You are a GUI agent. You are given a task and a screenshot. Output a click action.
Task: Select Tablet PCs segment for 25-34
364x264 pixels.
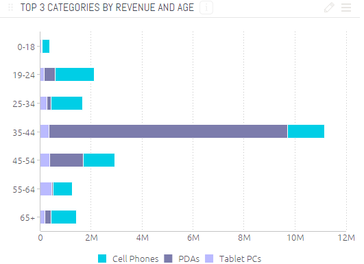click(43, 103)
